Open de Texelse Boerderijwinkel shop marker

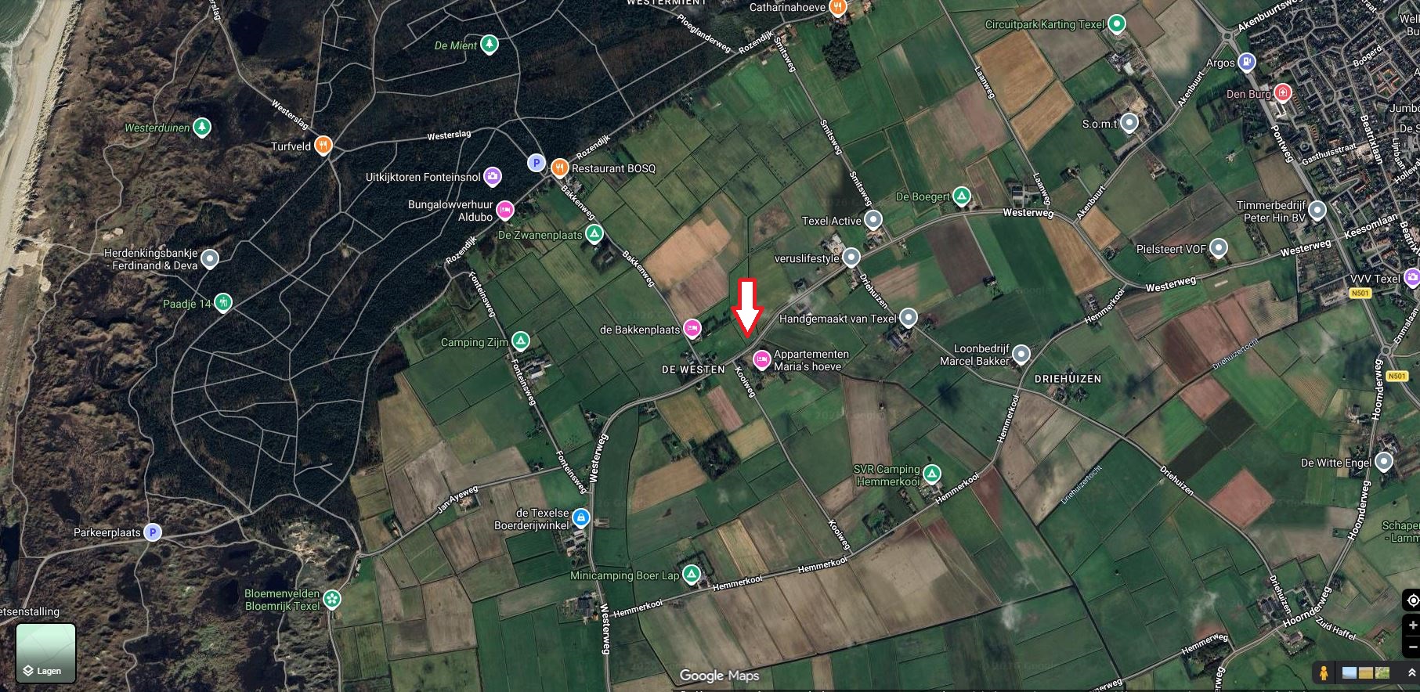pyautogui.click(x=580, y=517)
